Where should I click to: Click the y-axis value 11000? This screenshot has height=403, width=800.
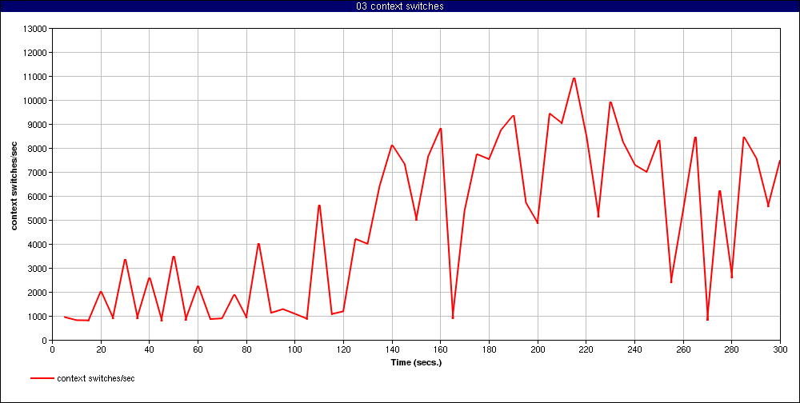pos(36,77)
